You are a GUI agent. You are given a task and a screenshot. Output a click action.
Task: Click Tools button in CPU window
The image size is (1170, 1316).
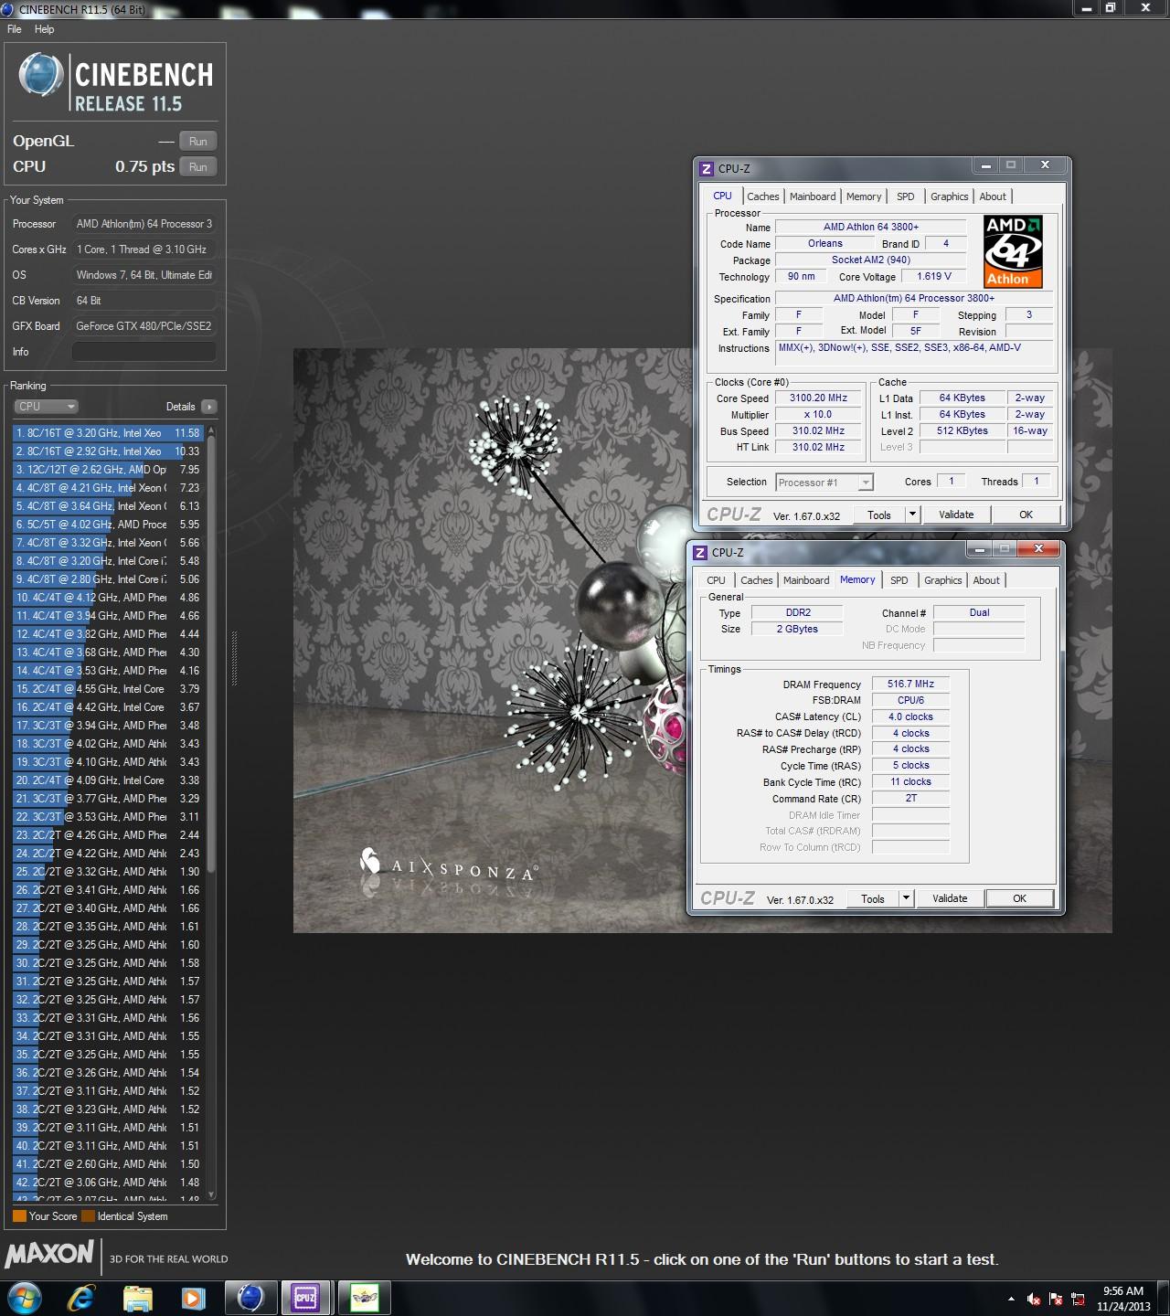click(879, 515)
